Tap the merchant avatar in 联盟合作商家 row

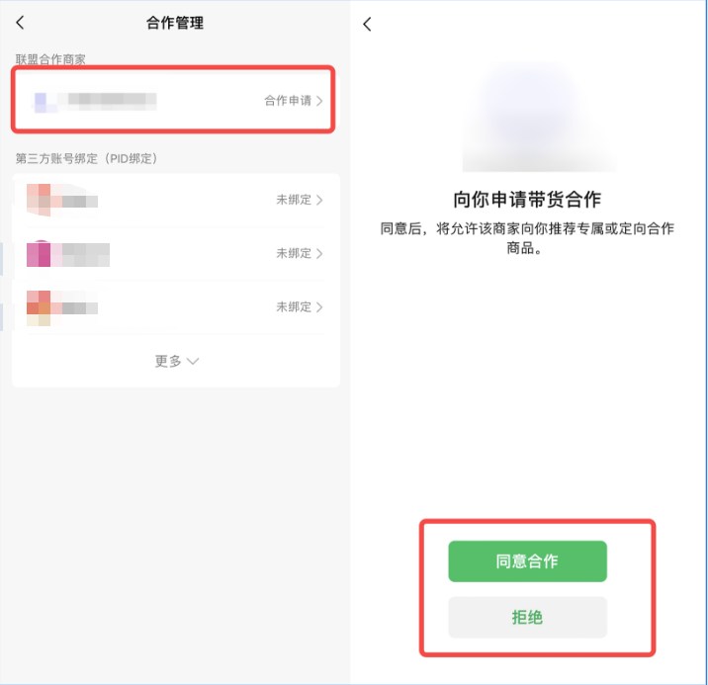[42, 101]
